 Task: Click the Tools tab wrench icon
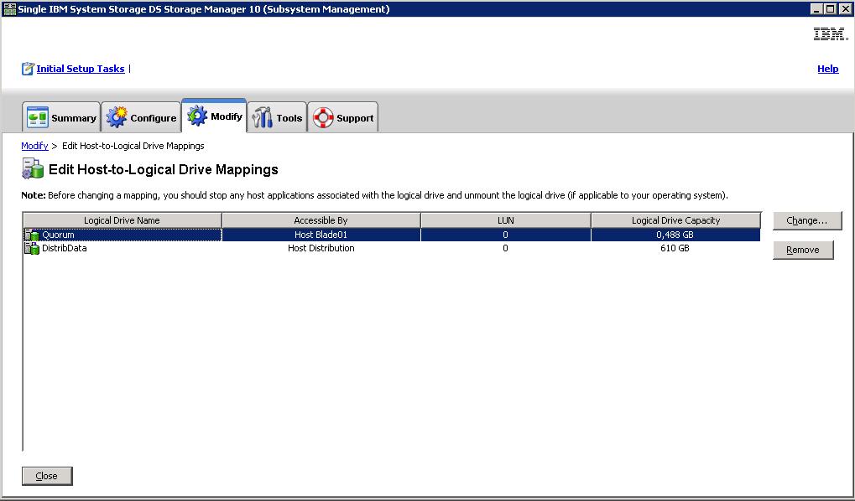point(263,117)
